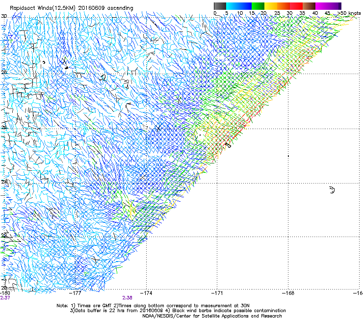The height and width of the screenshot is (319, 363).
Task: Click the '-174' longitude axis label
Action: pyautogui.click(x=147, y=293)
